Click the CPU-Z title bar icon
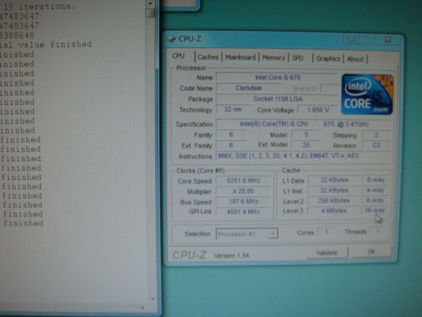The height and width of the screenshot is (317, 422). pyautogui.click(x=171, y=39)
